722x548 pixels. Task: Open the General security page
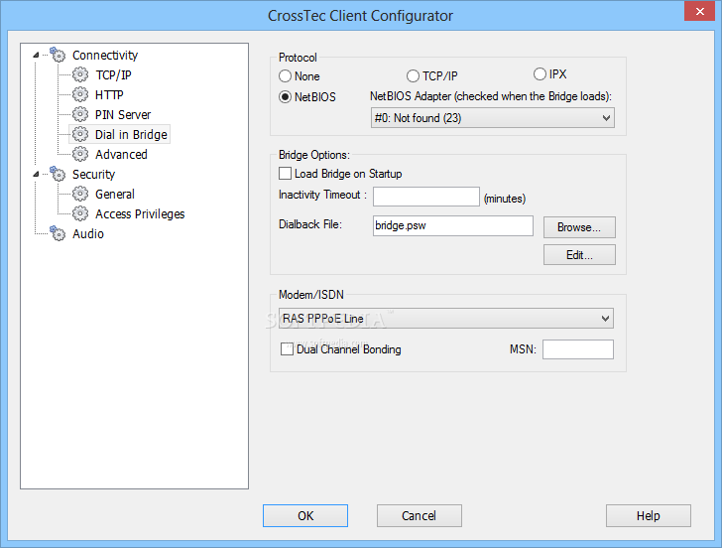(x=115, y=194)
